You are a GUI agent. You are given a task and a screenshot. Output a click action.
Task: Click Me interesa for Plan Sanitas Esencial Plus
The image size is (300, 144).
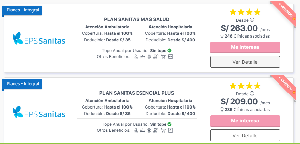245,121
